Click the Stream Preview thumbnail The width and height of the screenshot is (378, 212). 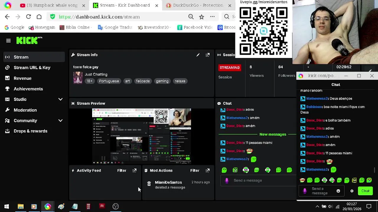point(142,136)
